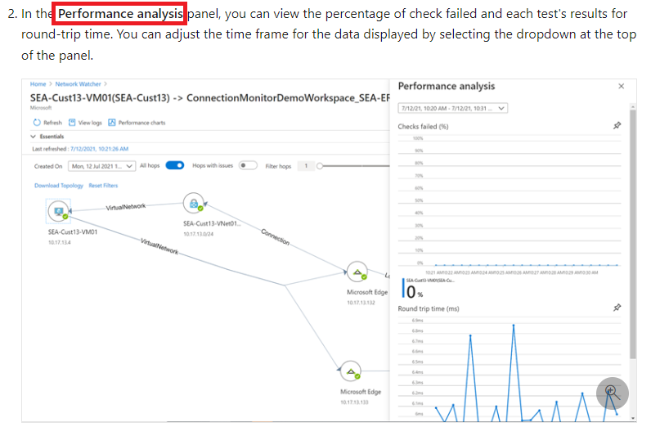Click the zoom magnifier button on the image

click(613, 393)
